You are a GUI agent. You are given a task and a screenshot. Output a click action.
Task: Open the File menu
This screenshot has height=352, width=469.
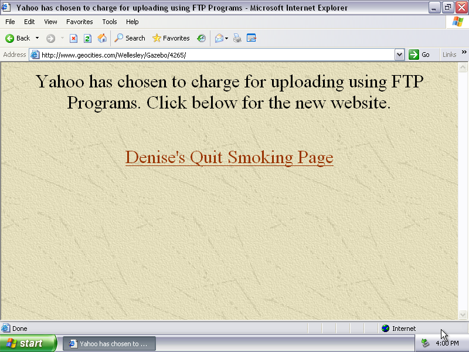click(x=10, y=22)
